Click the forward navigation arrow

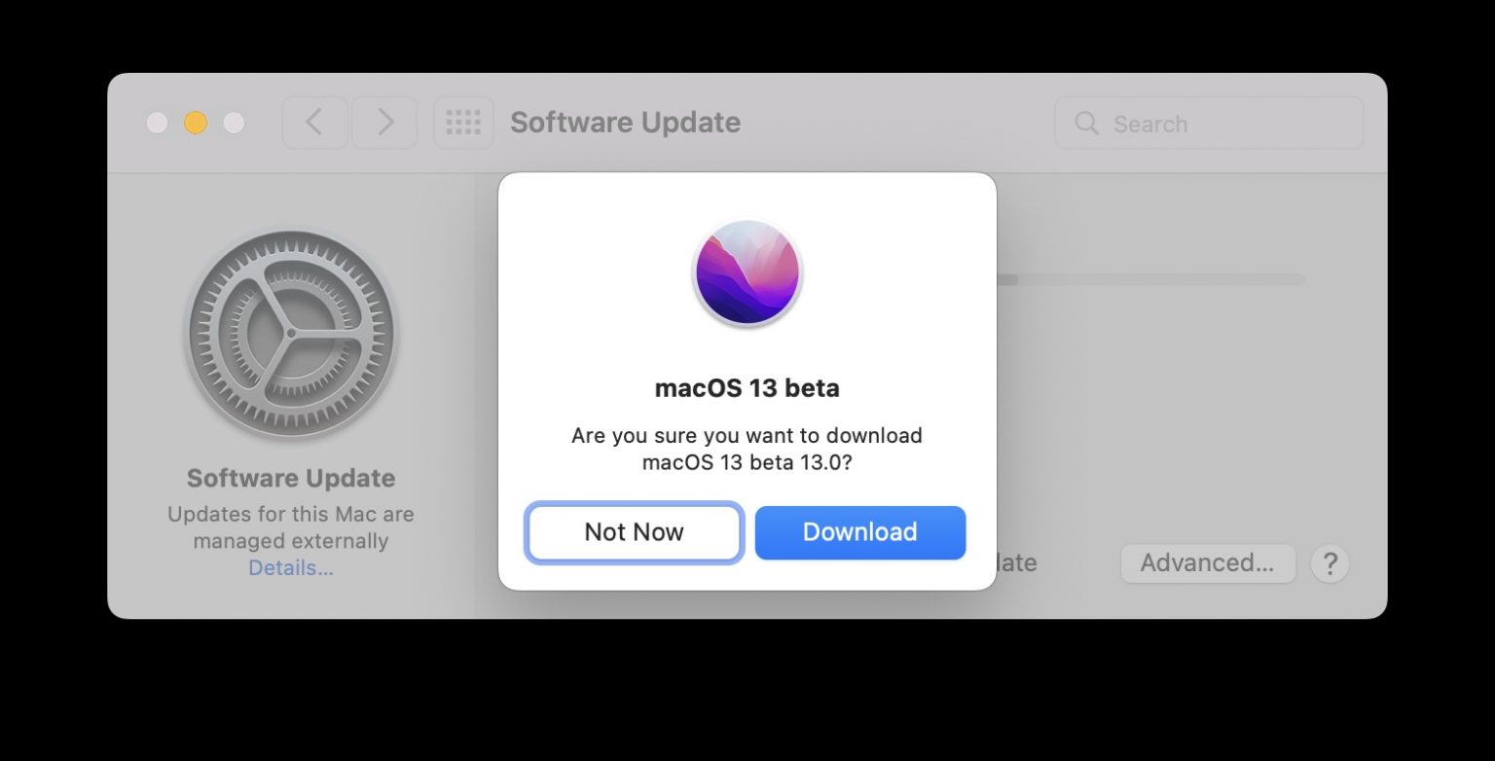click(x=383, y=123)
